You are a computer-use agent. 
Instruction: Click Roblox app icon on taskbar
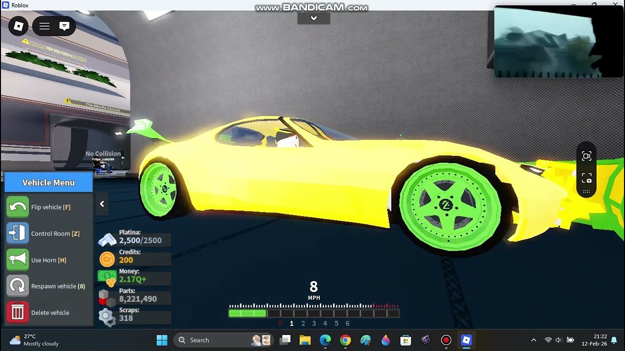point(466,340)
